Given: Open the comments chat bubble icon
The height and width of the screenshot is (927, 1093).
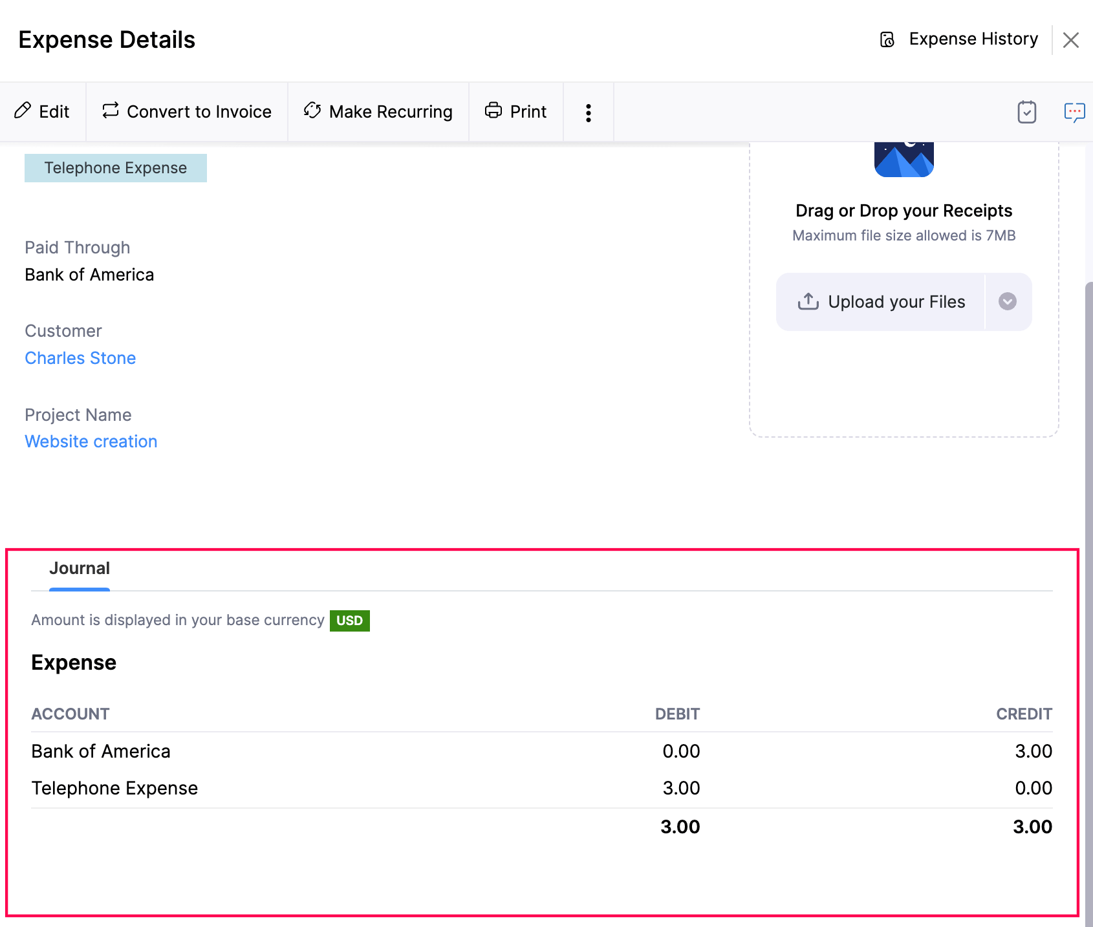Looking at the screenshot, I should coord(1074,112).
